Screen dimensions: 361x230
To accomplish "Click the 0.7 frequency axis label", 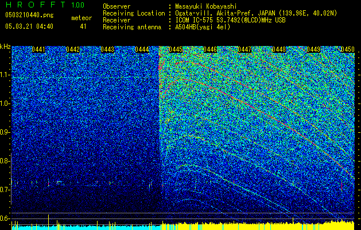I will (x=5, y=190).
